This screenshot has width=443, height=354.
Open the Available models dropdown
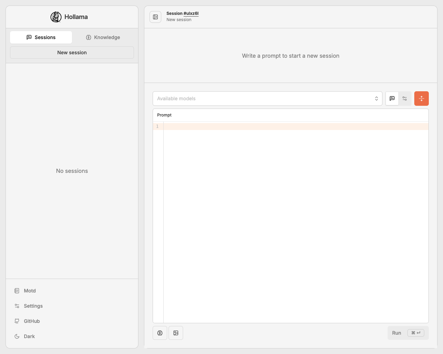tap(267, 99)
